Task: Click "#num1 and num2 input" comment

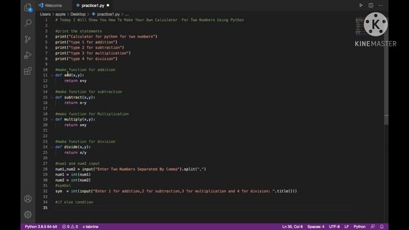Action: click(x=77, y=164)
